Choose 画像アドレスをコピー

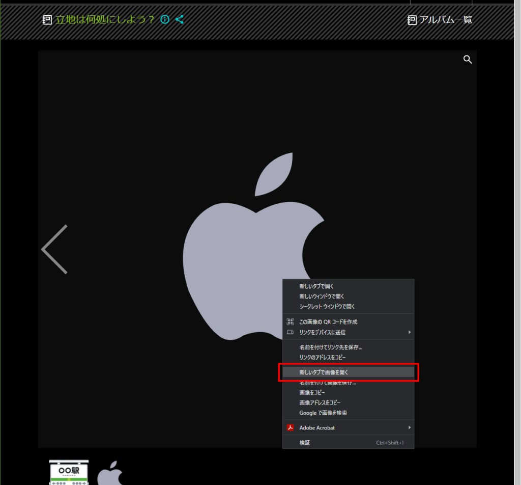[x=348, y=402]
